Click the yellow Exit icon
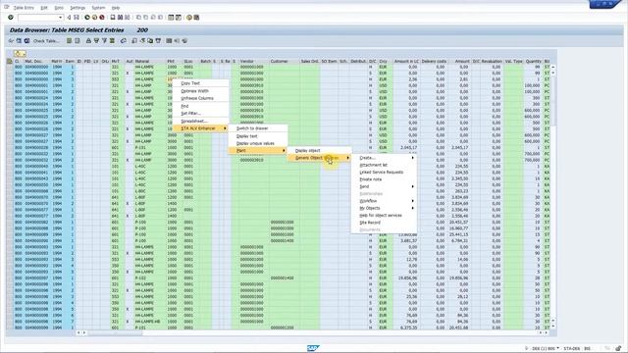 [x=94, y=18]
